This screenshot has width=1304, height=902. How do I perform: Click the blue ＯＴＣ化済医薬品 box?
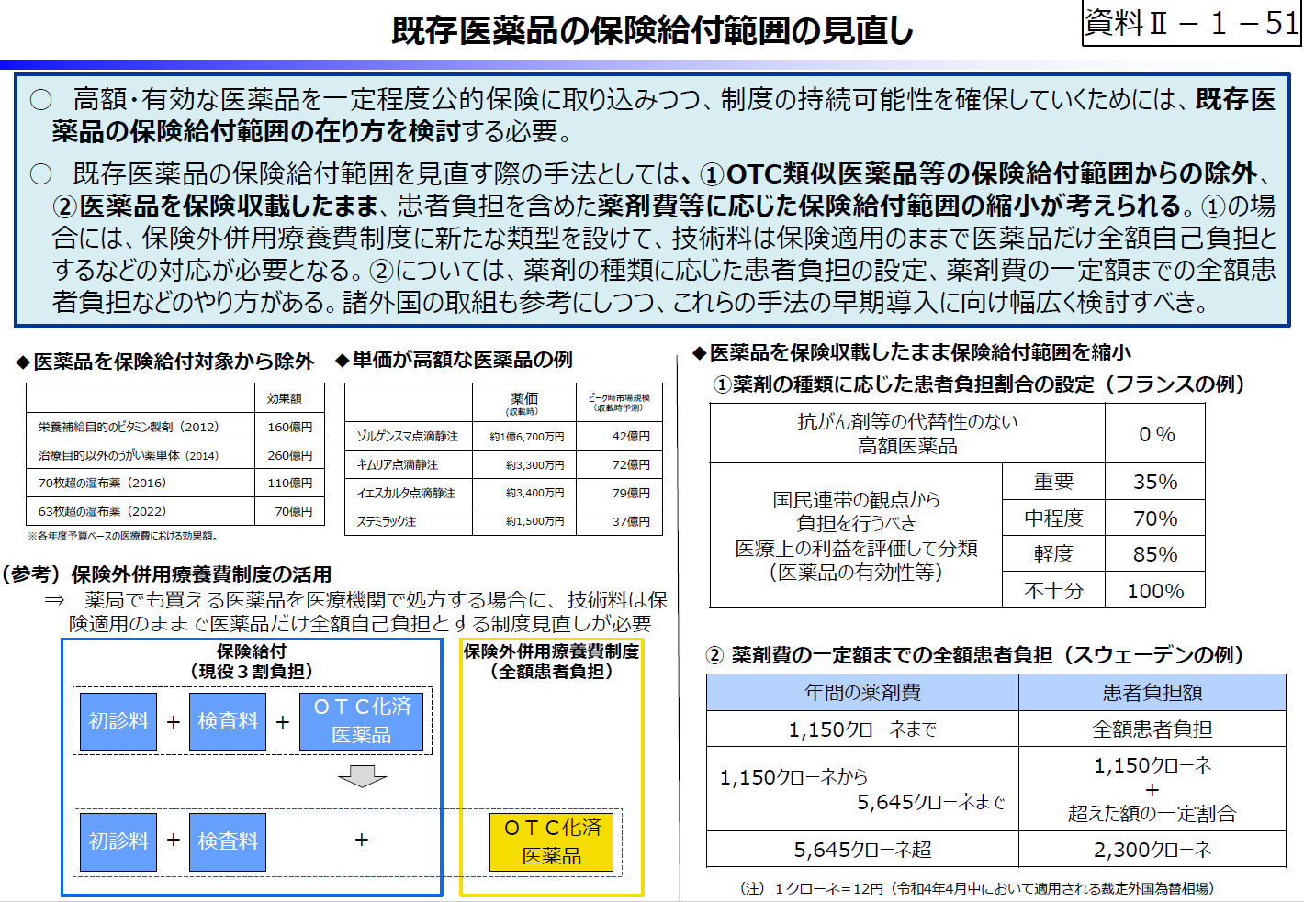pos(361,721)
